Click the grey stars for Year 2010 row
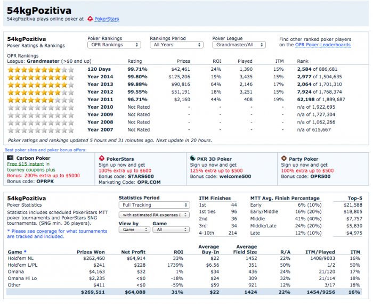Screen dimensions: 373x304 [x=41, y=108]
